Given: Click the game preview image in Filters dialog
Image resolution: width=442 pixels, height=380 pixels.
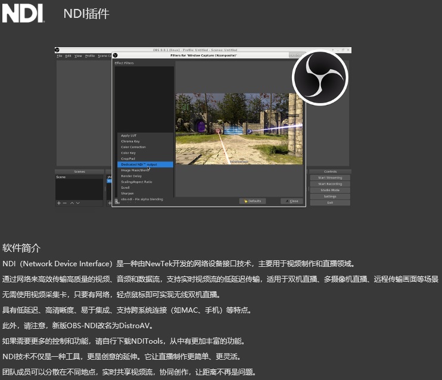Looking at the screenshot, I should (x=239, y=129).
